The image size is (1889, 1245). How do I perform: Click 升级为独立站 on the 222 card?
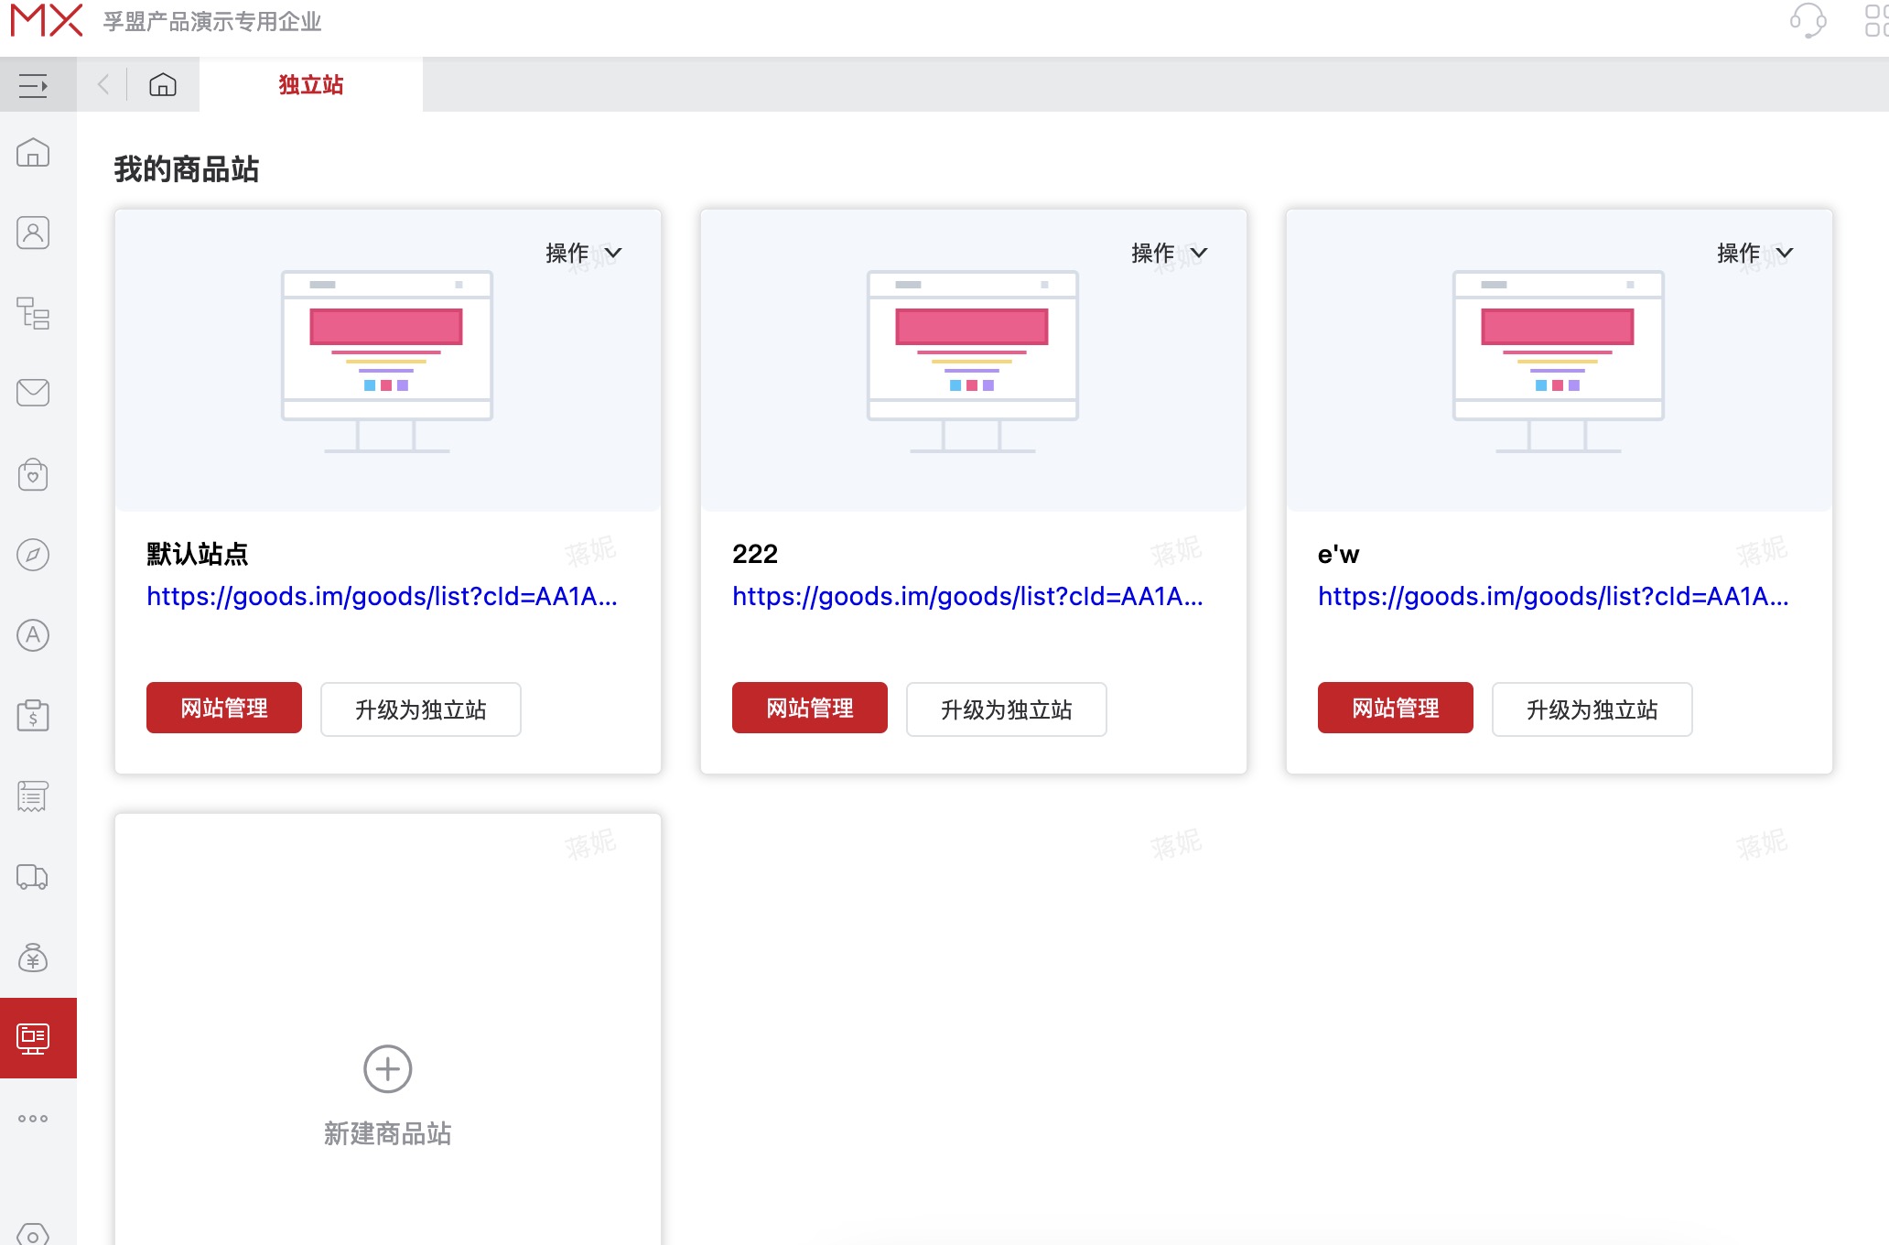pos(1006,709)
